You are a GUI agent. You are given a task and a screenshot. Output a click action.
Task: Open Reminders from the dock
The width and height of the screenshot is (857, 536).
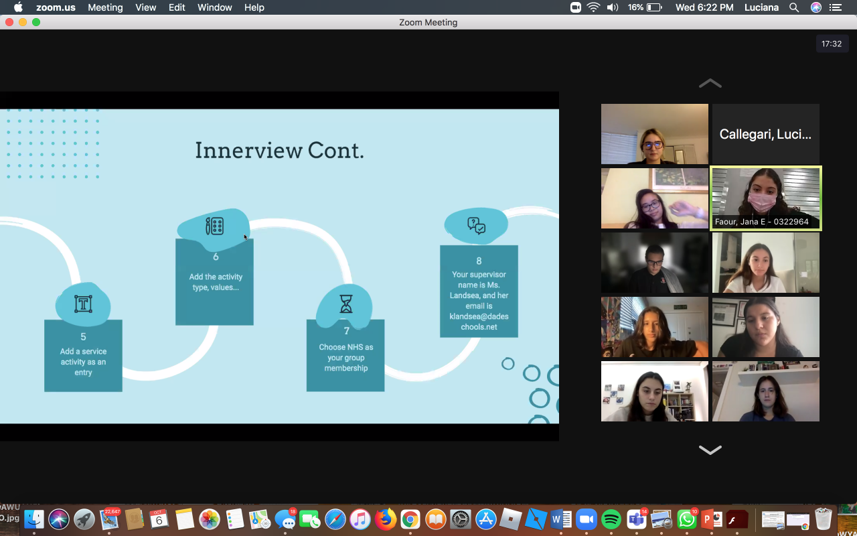pos(235,519)
